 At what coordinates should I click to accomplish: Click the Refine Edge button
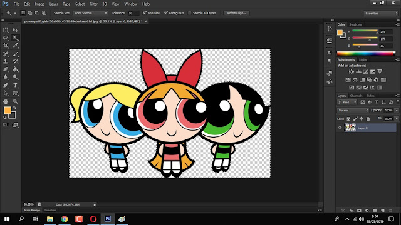point(236,13)
